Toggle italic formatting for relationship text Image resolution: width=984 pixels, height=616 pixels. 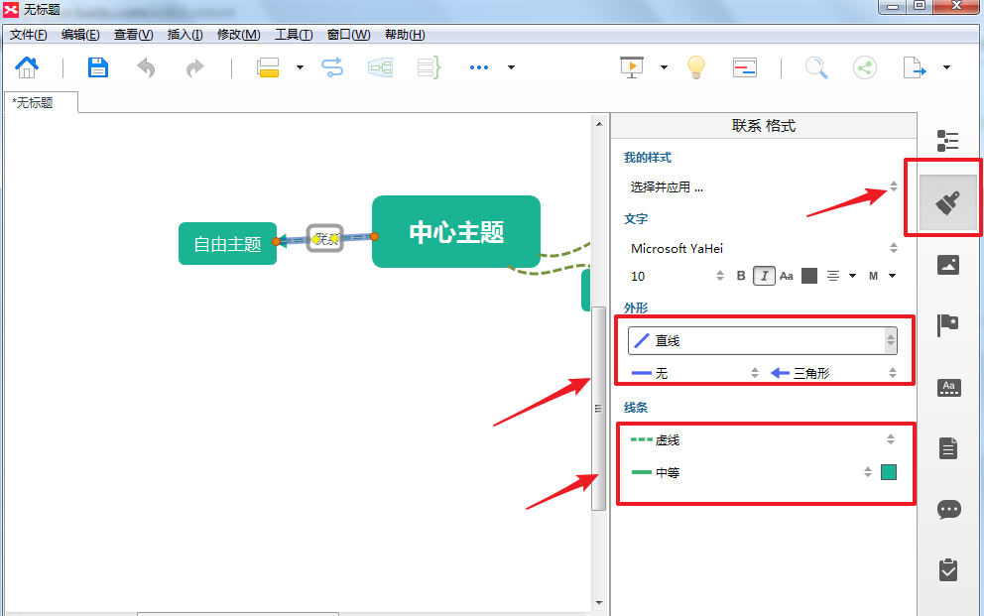[763, 275]
